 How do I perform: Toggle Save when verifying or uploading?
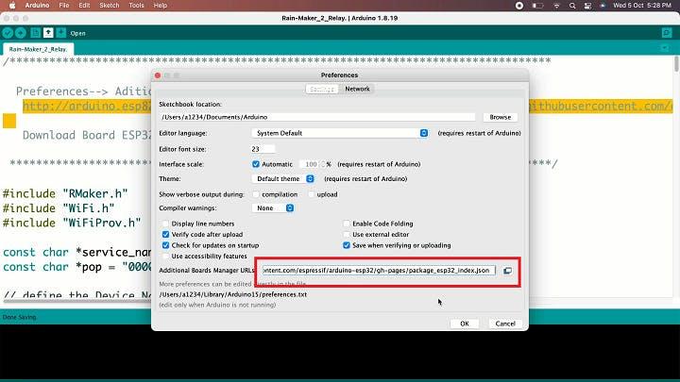[347, 245]
